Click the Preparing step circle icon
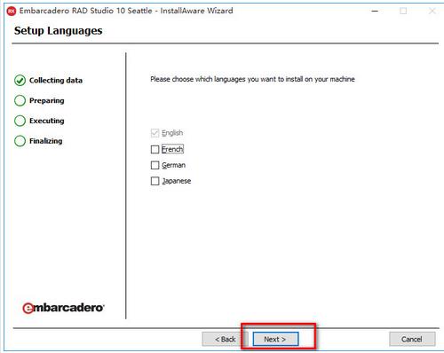The image size is (444, 353). [x=20, y=100]
